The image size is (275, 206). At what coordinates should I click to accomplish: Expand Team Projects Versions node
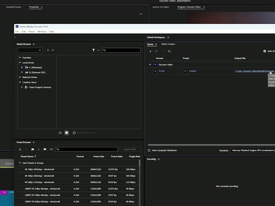pos(22,87)
